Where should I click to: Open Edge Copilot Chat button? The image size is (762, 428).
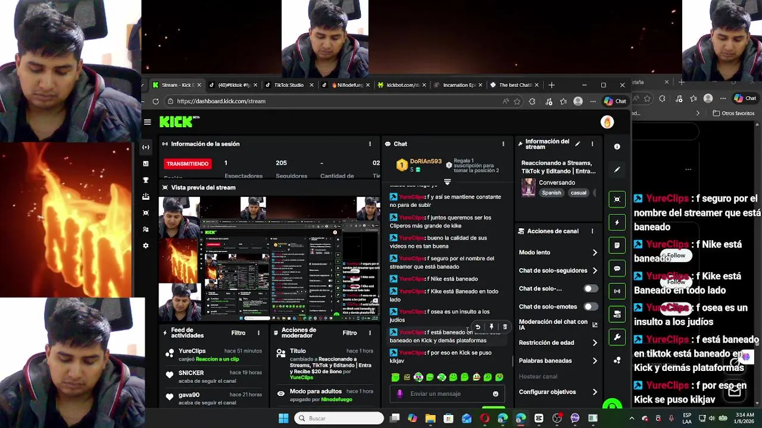(x=615, y=101)
